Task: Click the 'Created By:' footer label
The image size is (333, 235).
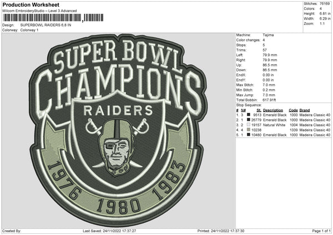Action: [12, 231]
